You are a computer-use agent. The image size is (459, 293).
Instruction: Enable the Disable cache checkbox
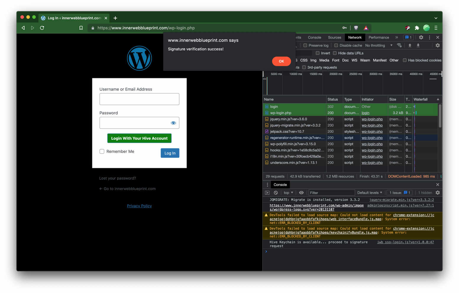(336, 45)
